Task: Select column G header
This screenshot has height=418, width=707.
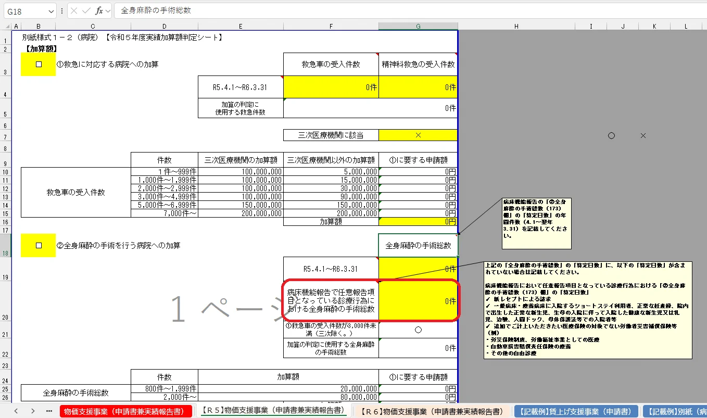Action: pyautogui.click(x=418, y=27)
